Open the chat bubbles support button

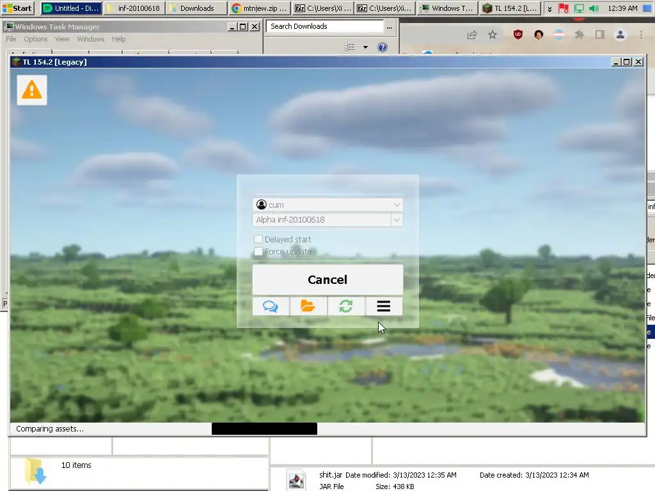(x=271, y=306)
